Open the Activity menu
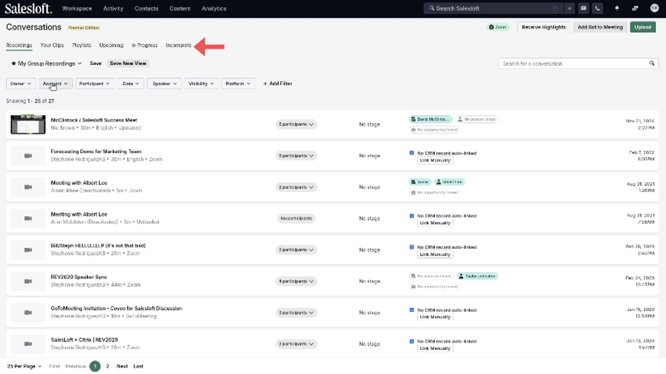666x374 pixels. pos(113,9)
